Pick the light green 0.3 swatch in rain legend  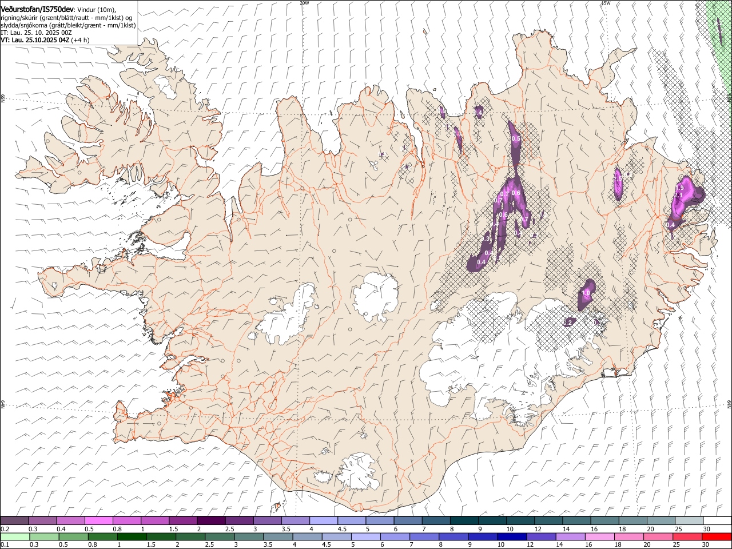coord(44,536)
